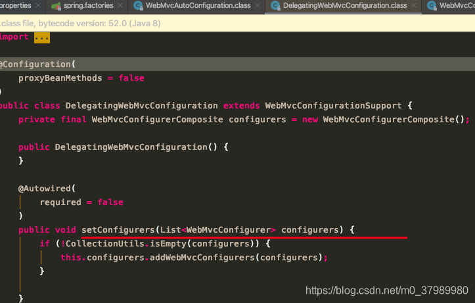Click the DelegatingWebMvcConfiguration class file icon
The image size is (475, 303).
(275, 6)
